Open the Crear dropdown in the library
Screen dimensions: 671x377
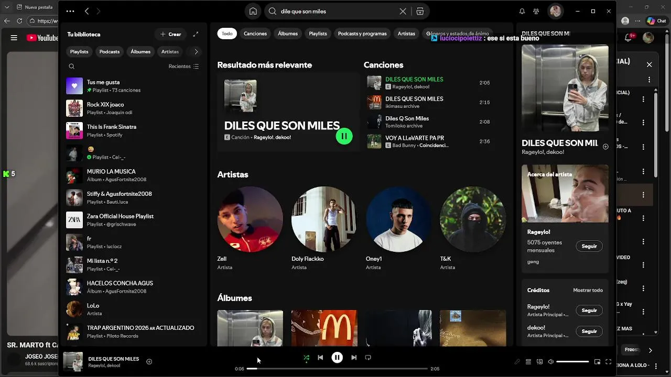click(x=170, y=34)
